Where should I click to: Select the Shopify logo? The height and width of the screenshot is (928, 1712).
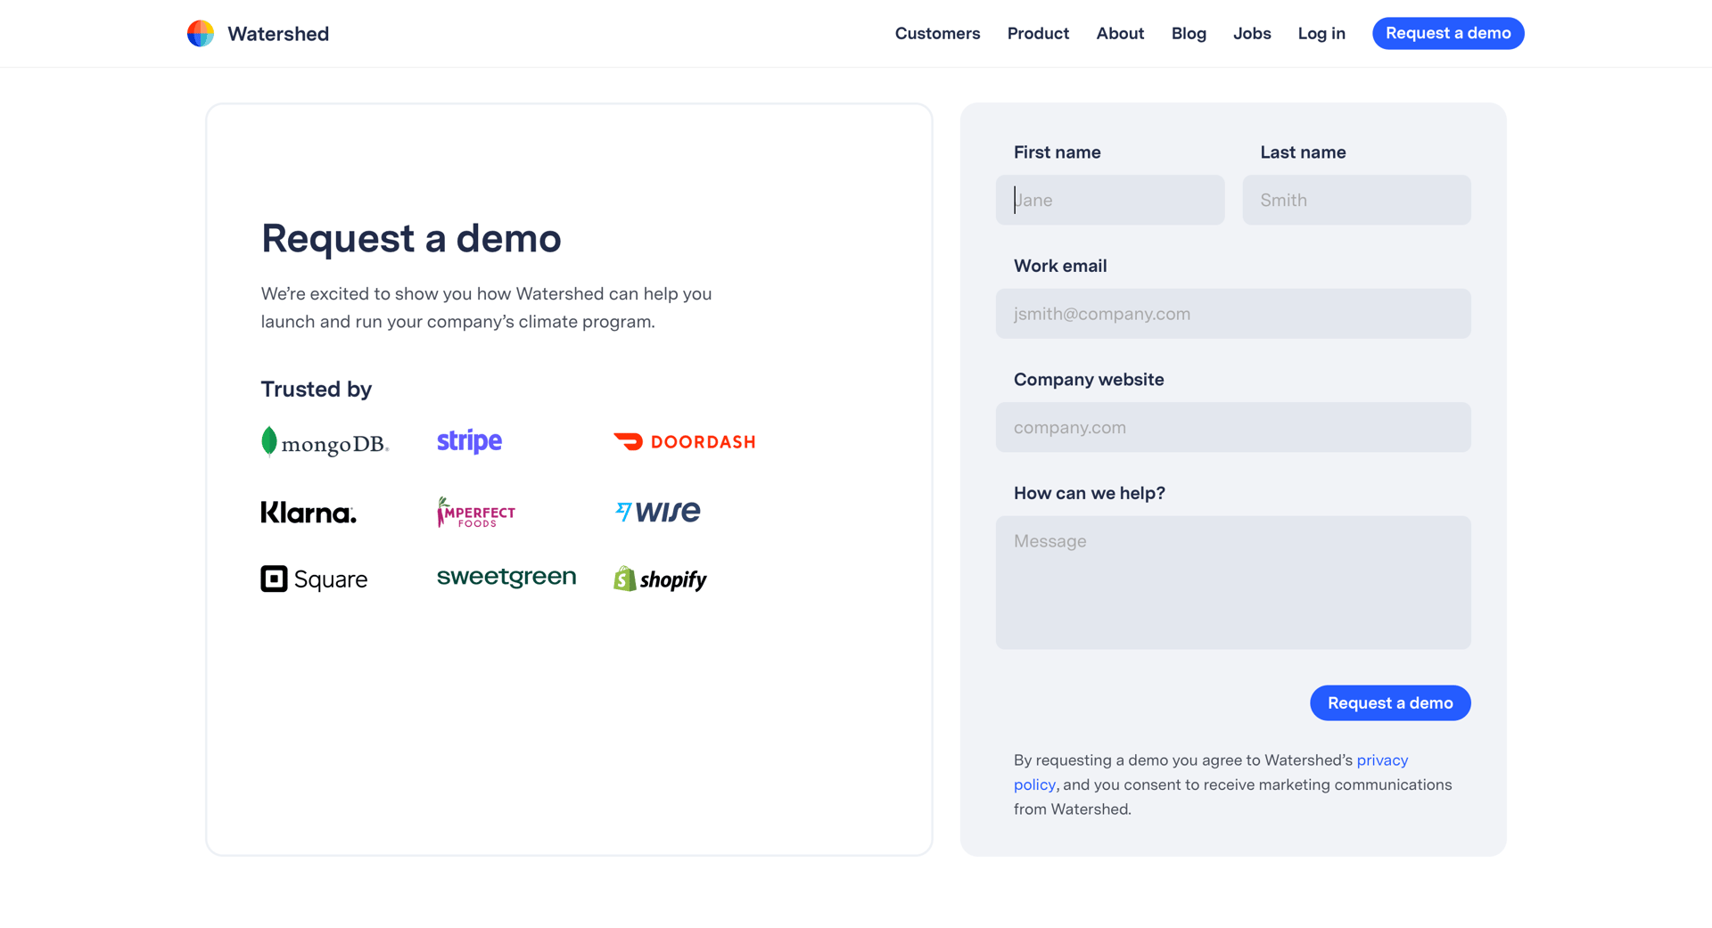click(x=660, y=578)
